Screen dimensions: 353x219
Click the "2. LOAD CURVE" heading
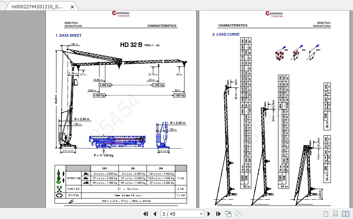[x=226, y=34]
